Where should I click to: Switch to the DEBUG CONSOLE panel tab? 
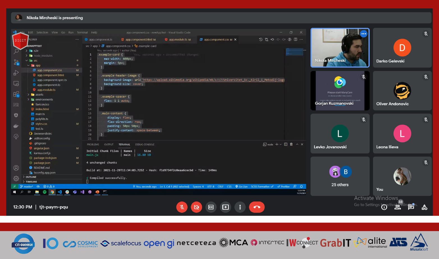click(145, 144)
